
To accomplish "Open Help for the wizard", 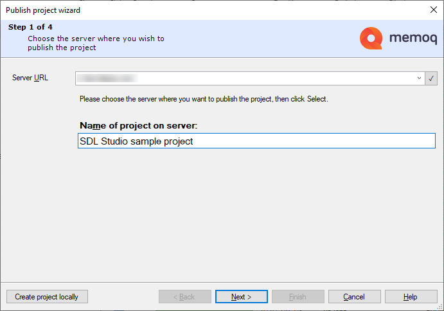I will click(x=411, y=297).
